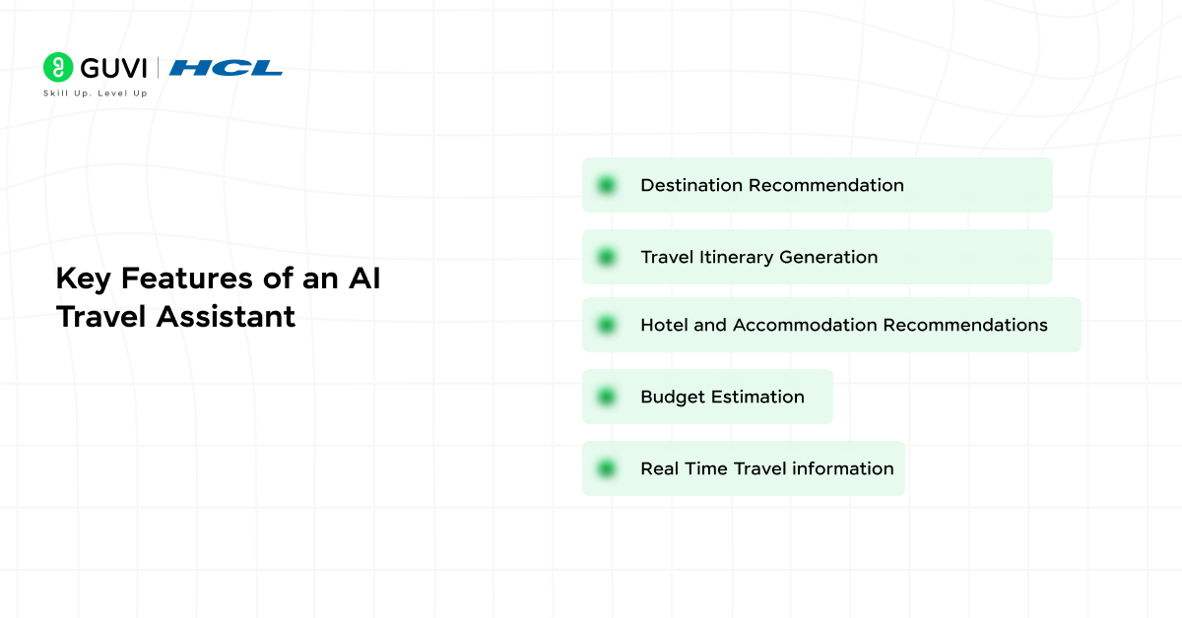Click the green dot beside Budget Estimation

(607, 397)
